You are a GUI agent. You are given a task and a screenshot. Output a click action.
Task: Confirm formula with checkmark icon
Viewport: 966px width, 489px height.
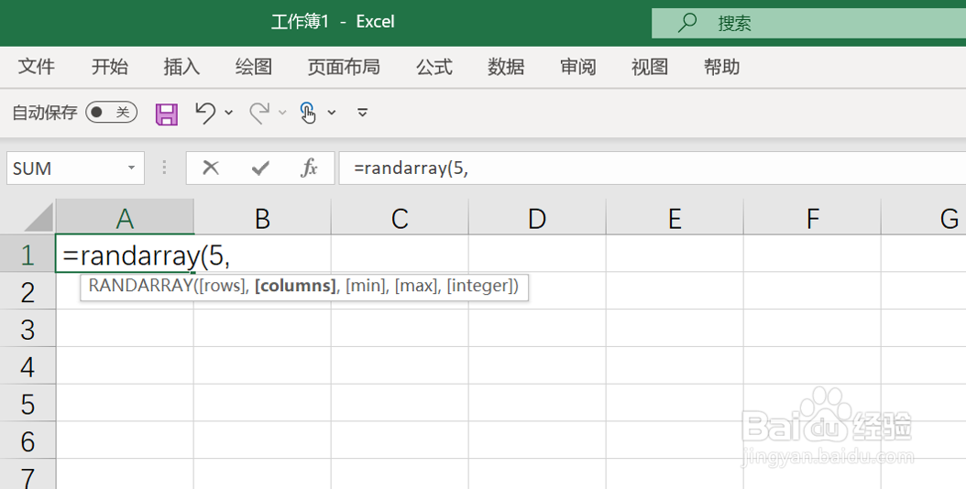click(260, 168)
